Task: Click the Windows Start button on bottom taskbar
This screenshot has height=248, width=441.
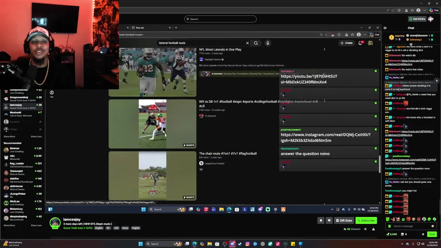Action: point(141,244)
